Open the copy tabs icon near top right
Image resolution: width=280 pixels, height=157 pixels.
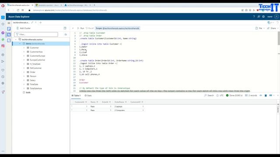[269, 23]
